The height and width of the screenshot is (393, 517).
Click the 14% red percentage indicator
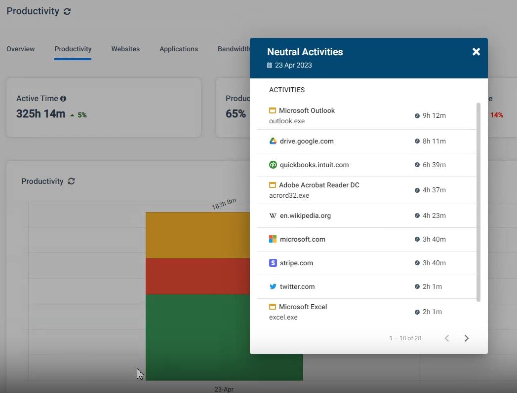click(x=497, y=115)
